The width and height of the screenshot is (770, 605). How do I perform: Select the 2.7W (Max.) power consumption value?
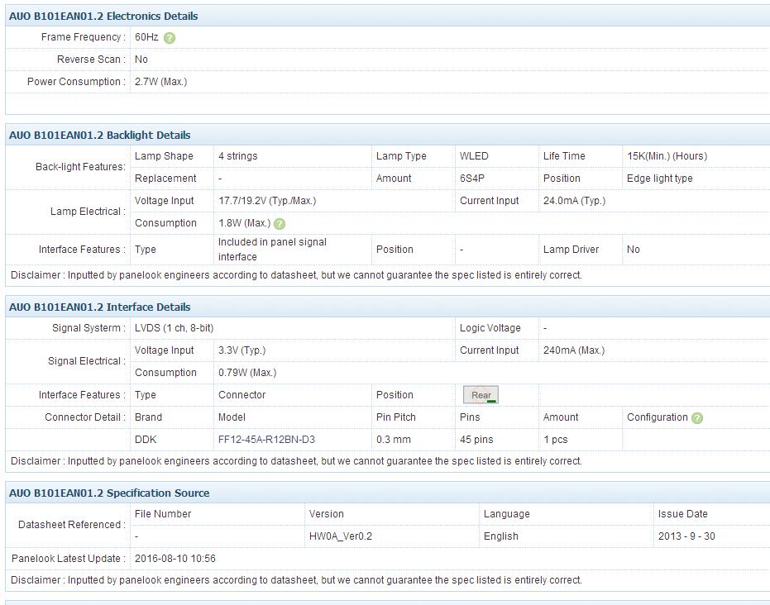(160, 82)
